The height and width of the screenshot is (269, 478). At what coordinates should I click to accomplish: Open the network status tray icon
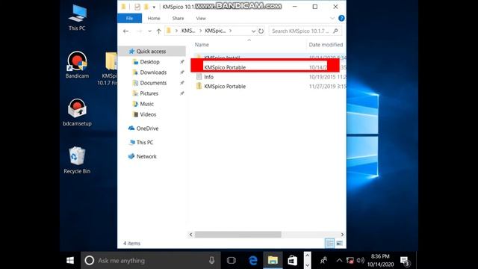pyautogui.click(x=350, y=261)
